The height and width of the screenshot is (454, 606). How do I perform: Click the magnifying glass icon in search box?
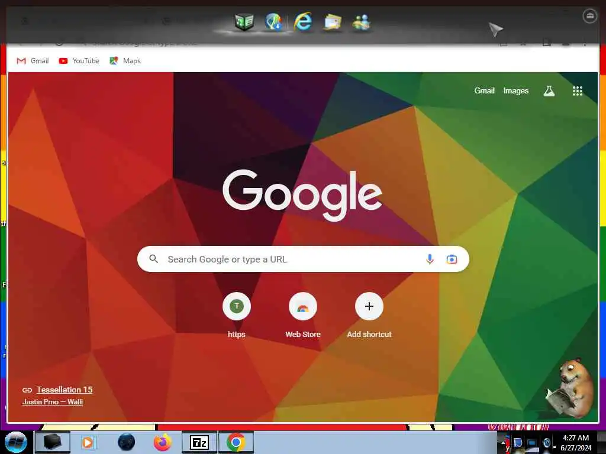(x=153, y=259)
